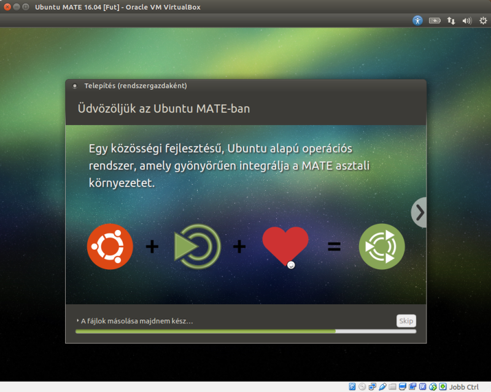Click the green MATE arrow-spiral logo
Screen dimensions: 491x392
197,247
